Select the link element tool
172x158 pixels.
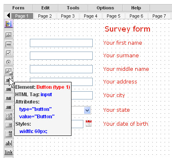[9, 152]
